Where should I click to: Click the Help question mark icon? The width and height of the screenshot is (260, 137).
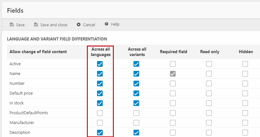click(107, 24)
